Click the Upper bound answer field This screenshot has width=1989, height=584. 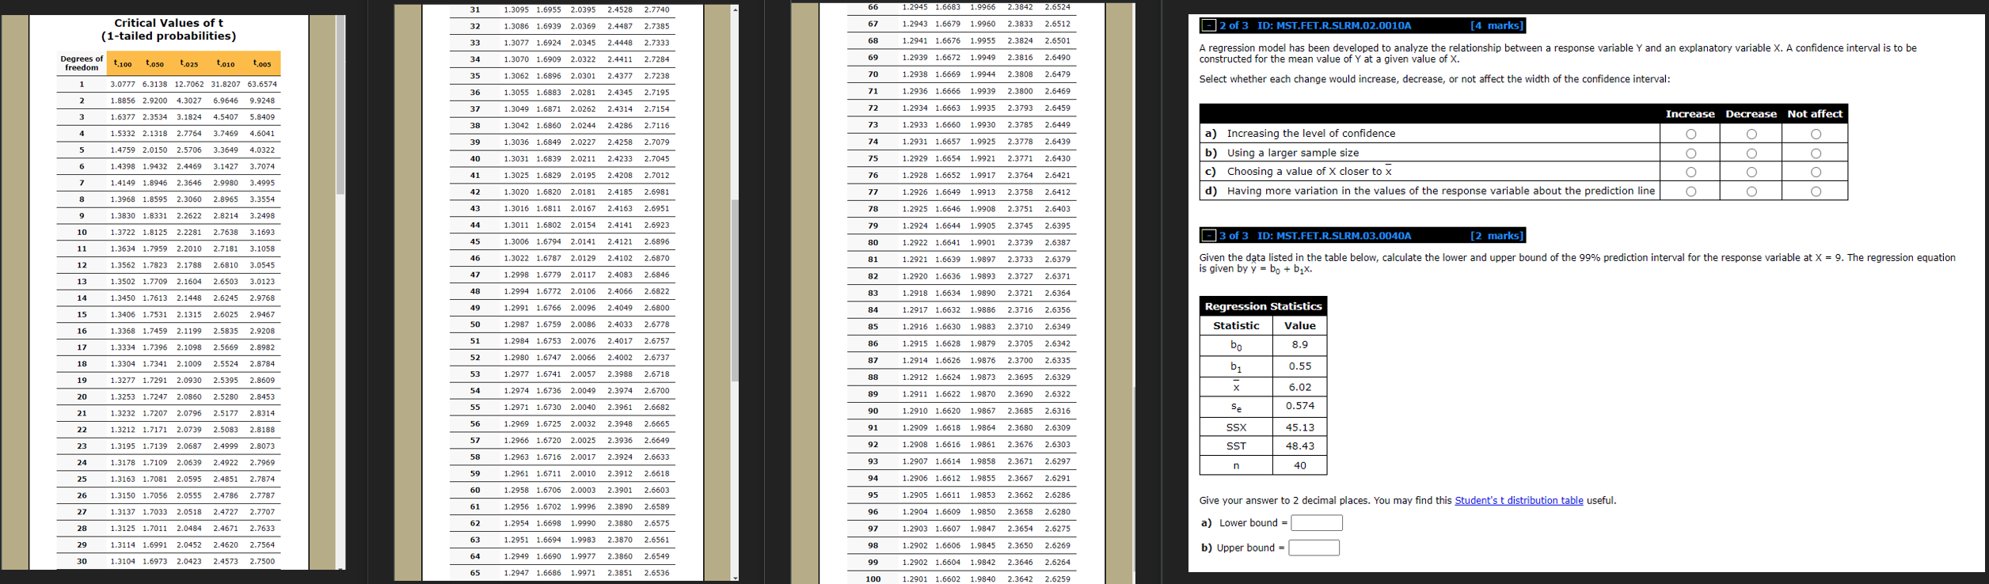pyautogui.click(x=1314, y=548)
